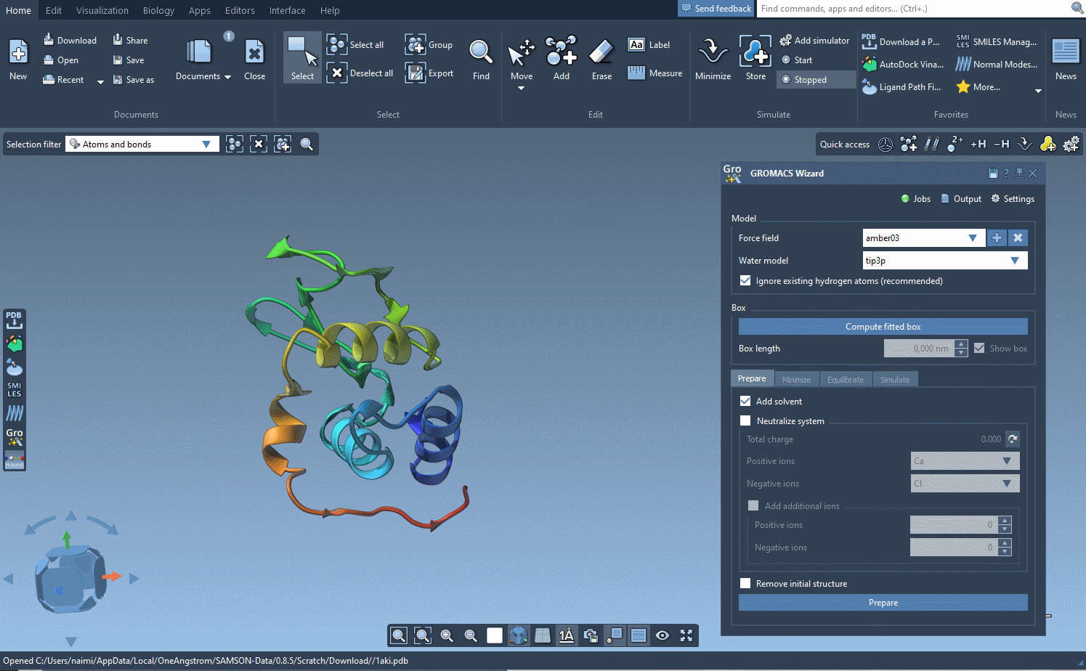Uncheck the Add solvent checkbox
This screenshot has width=1086, height=671.
pyautogui.click(x=745, y=401)
